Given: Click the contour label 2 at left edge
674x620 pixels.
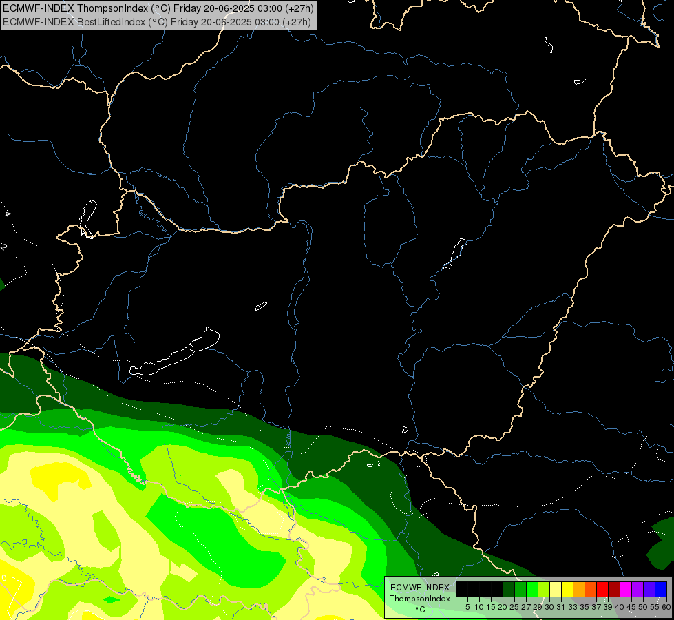Looking at the screenshot, I should 4,247.
